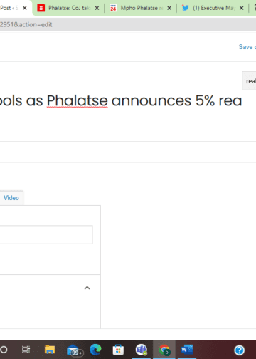Click the Cortana circle on the taskbar
This screenshot has width=256, height=359.
tap(4, 350)
